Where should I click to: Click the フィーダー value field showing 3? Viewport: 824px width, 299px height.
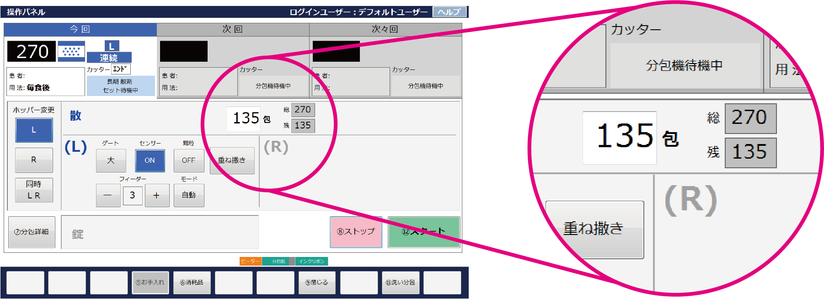[133, 195]
